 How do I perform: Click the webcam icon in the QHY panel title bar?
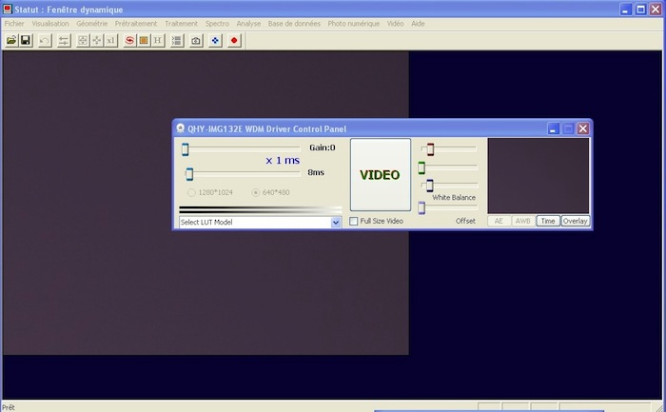click(x=181, y=128)
